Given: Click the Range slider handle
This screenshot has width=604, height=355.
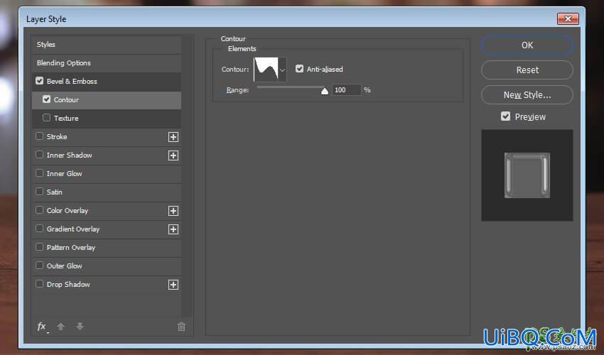Looking at the screenshot, I should click(x=325, y=91).
